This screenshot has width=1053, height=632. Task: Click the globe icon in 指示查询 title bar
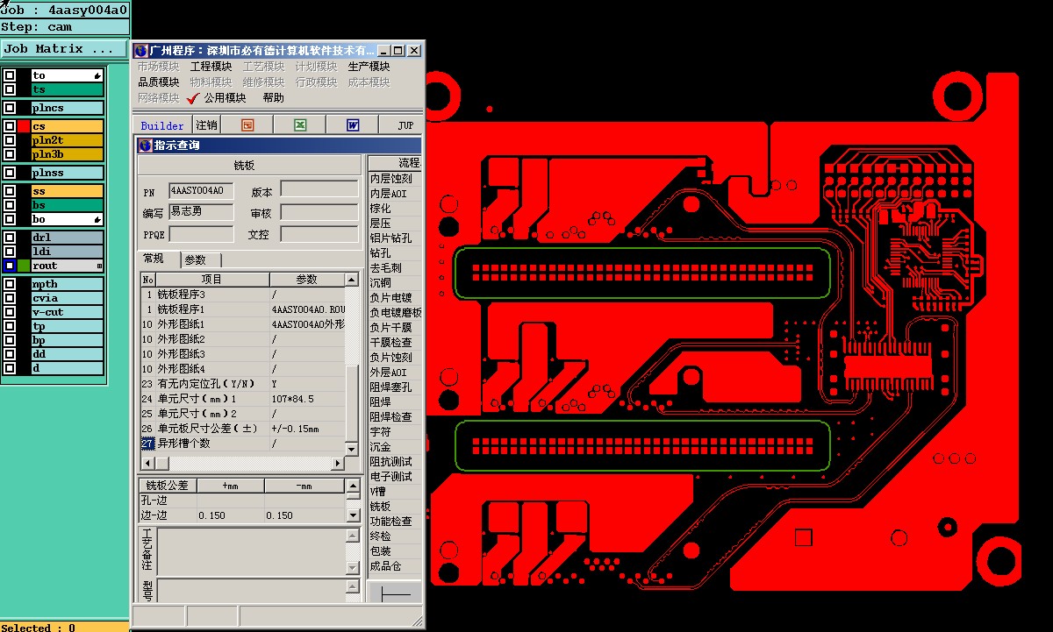145,146
